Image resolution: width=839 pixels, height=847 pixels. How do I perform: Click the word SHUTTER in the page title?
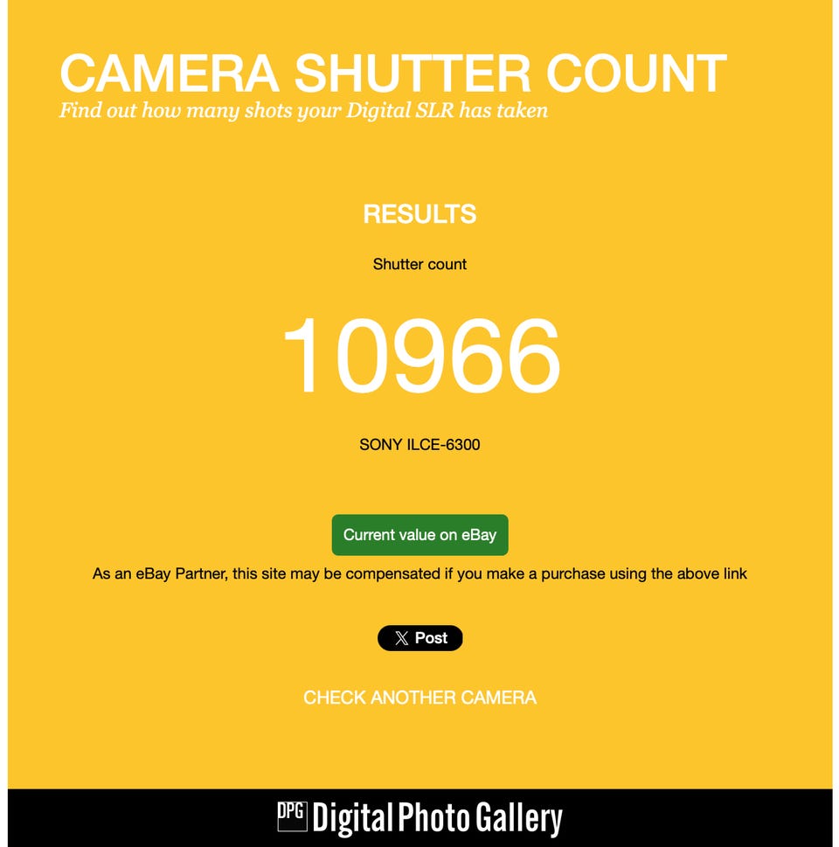pos(413,73)
